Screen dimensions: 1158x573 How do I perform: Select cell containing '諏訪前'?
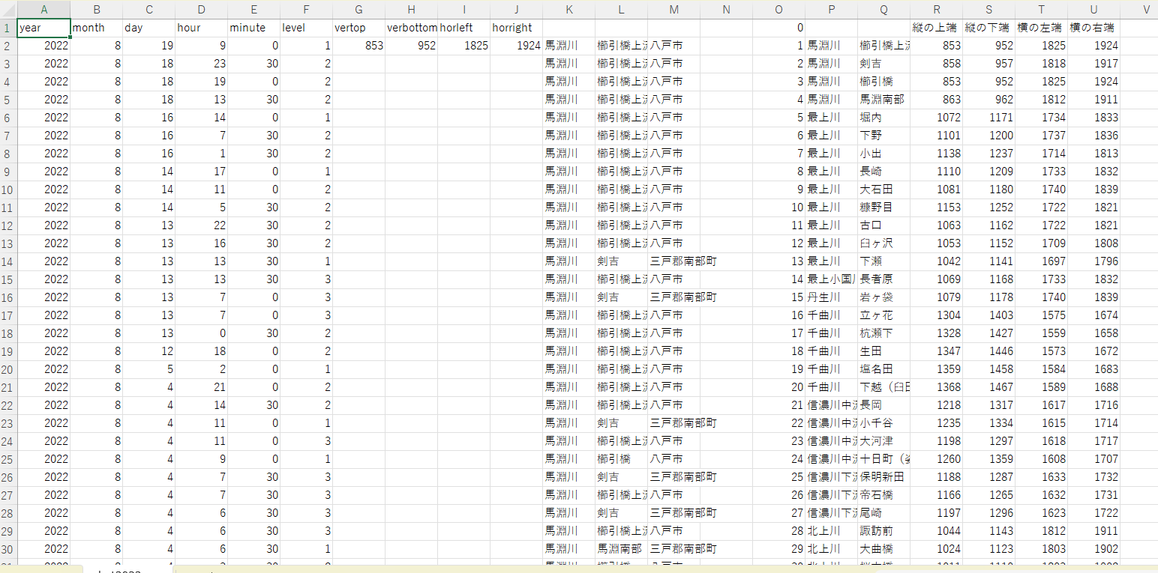pos(883,531)
